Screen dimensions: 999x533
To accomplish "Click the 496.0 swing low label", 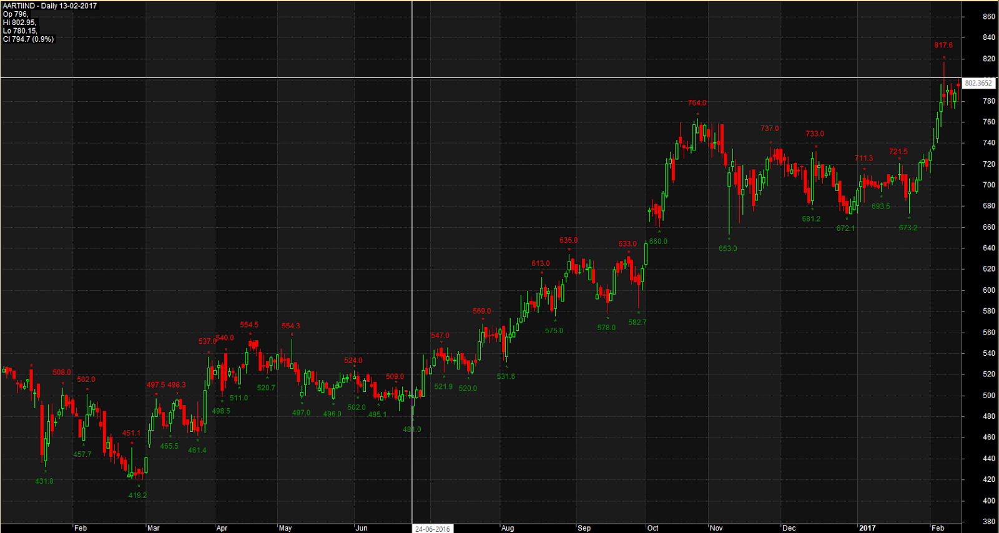I will click(332, 414).
